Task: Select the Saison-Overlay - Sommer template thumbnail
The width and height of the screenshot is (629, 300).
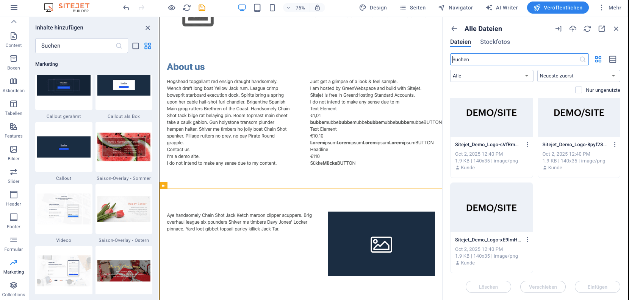Action: pos(124,147)
